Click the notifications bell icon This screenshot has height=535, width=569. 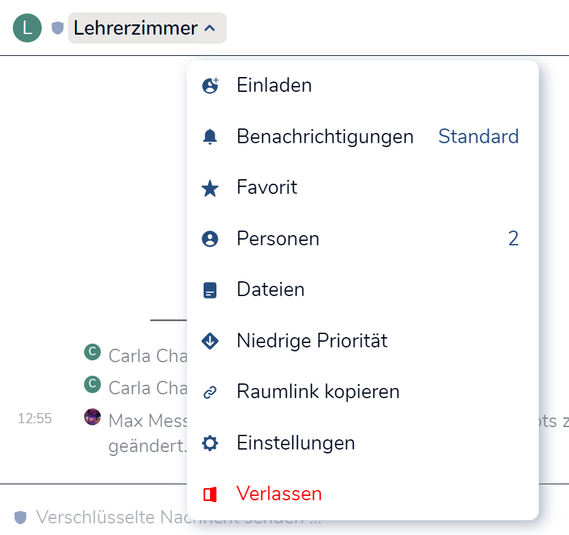click(x=210, y=137)
